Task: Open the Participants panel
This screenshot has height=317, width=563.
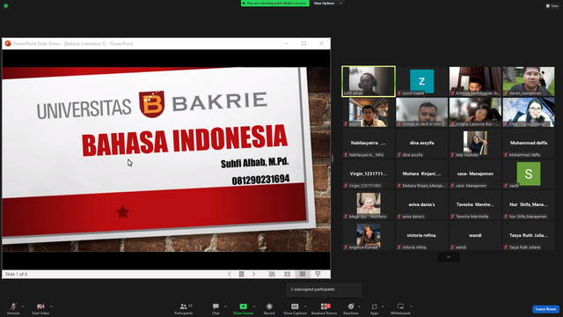Action: [x=184, y=308]
